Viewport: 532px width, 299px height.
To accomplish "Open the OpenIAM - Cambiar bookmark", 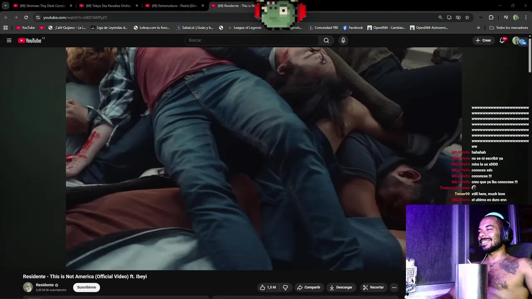I will point(386,28).
